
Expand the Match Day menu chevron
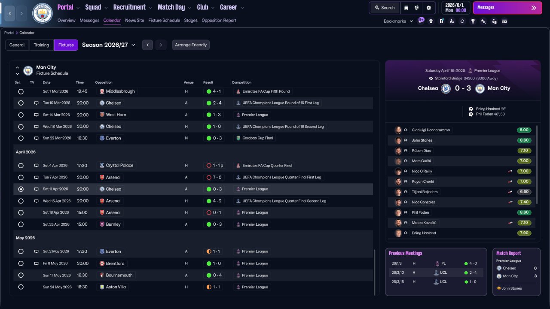189,8
